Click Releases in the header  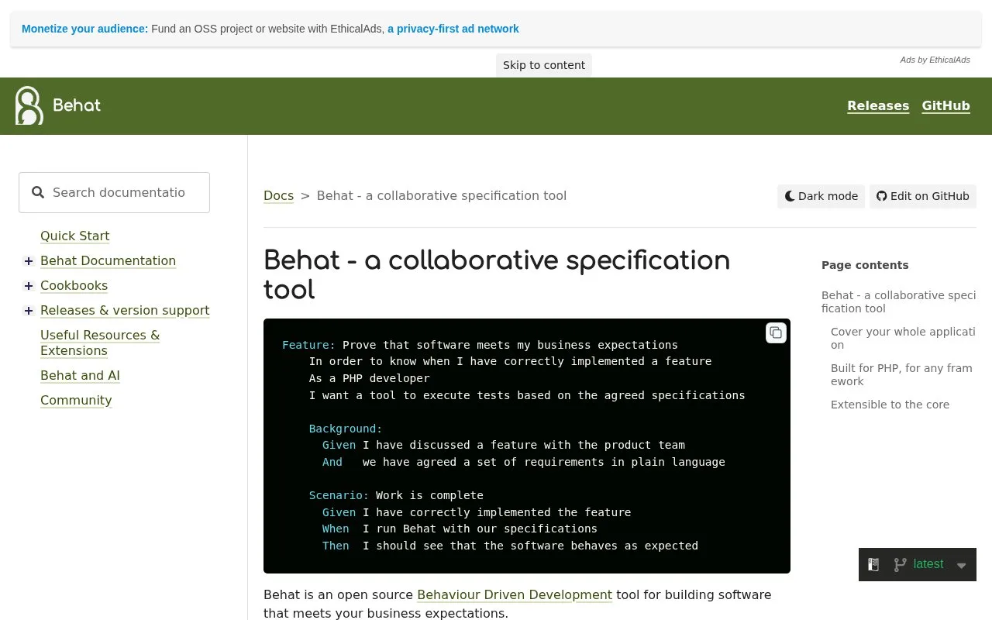point(878,105)
